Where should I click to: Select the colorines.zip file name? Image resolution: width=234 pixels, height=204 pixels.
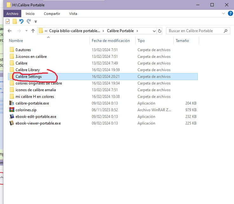pyautogui.click(x=26, y=110)
